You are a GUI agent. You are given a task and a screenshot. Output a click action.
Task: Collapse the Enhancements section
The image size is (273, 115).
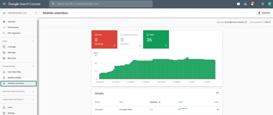tap(33, 66)
